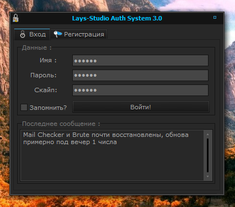Click the 'Имя :' label

tap(48, 60)
